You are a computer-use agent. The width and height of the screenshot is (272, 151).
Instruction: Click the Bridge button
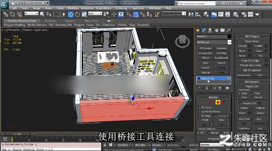(242, 56)
